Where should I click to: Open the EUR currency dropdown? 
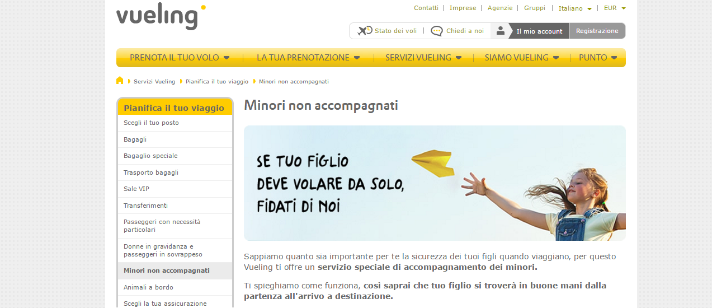point(615,8)
